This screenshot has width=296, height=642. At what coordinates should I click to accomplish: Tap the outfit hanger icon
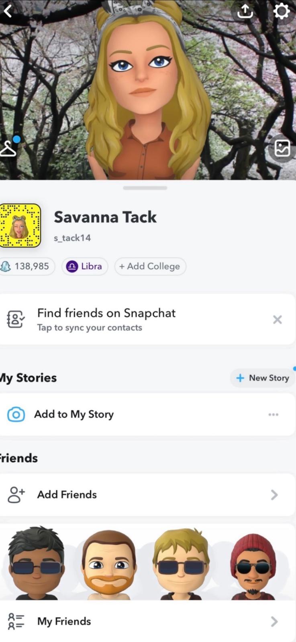(8, 148)
